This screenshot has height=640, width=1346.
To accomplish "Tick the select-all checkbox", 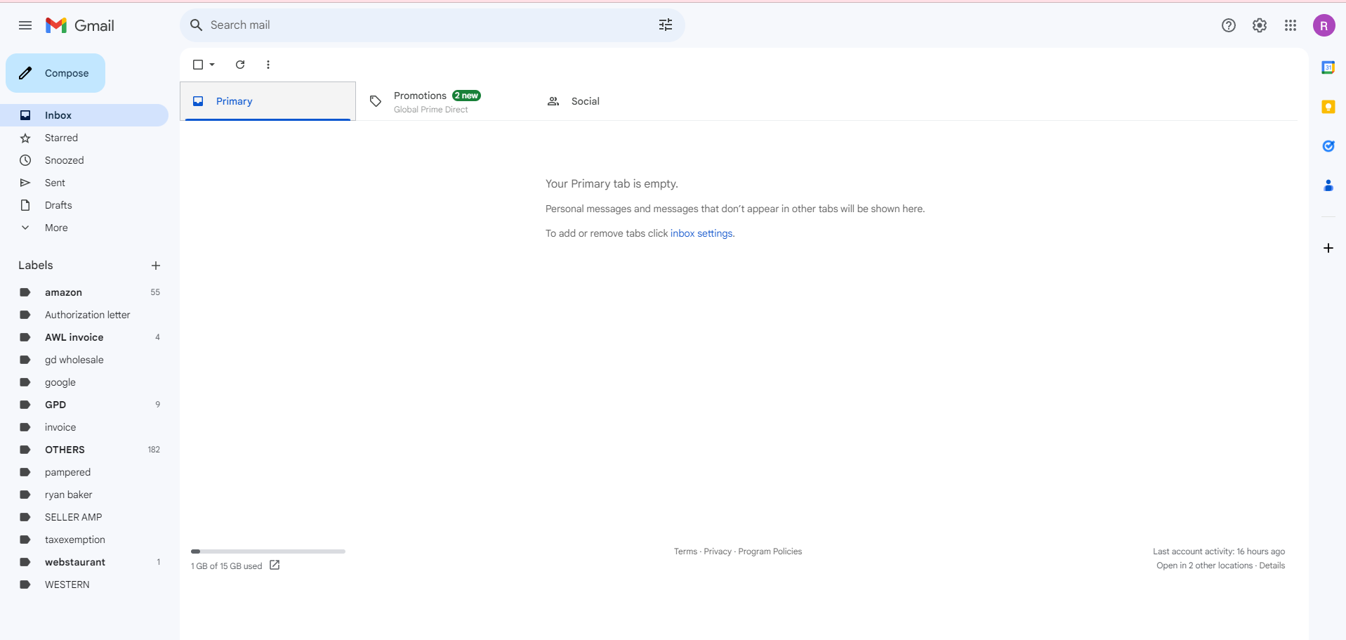I will pyautogui.click(x=198, y=65).
